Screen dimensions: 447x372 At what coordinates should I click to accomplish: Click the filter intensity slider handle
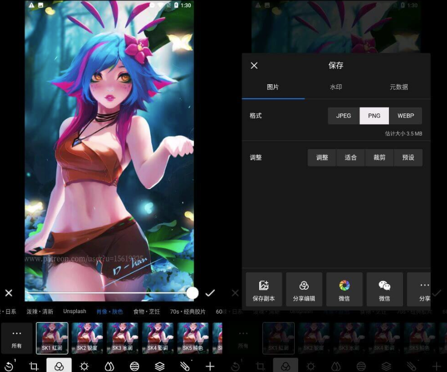pyautogui.click(x=192, y=293)
